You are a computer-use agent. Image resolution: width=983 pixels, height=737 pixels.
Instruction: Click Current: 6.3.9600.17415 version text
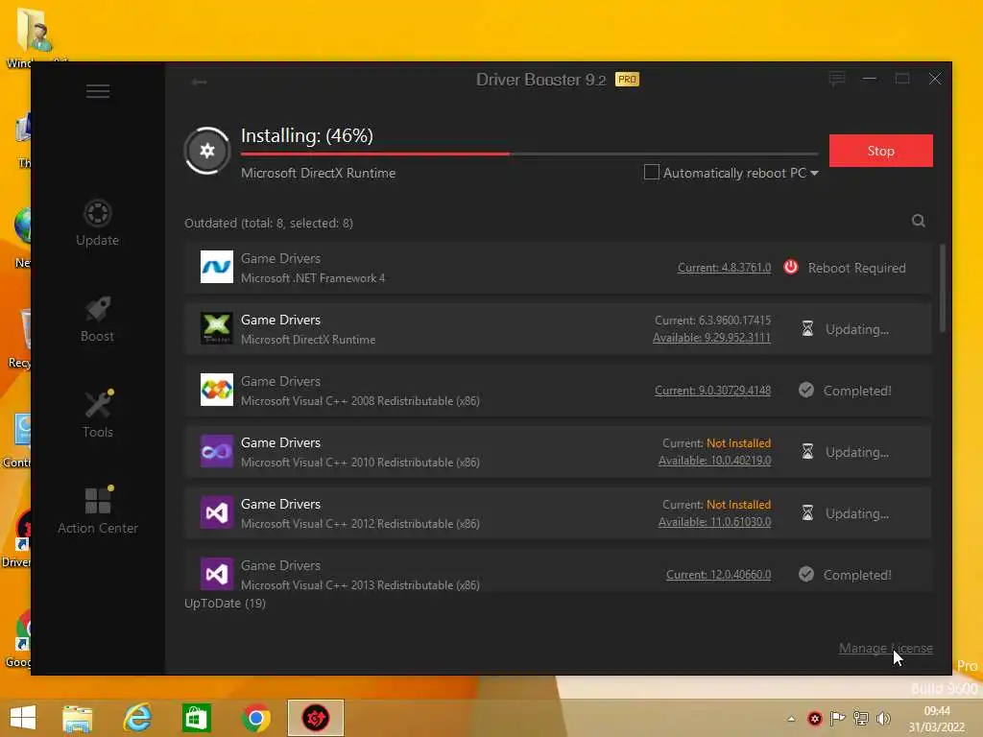pyautogui.click(x=713, y=321)
